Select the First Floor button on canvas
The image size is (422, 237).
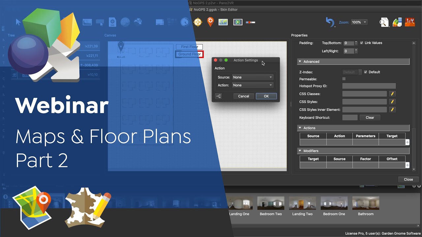point(189,47)
